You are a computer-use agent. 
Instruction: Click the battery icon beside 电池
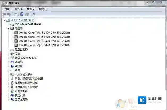(x=12, y=53)
